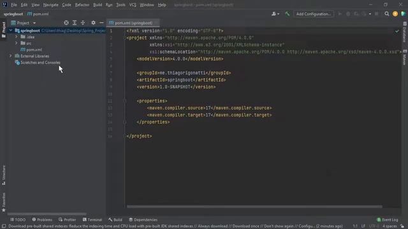
Task: Click the locate/select opened file icon
Action: tap(66, 23)
